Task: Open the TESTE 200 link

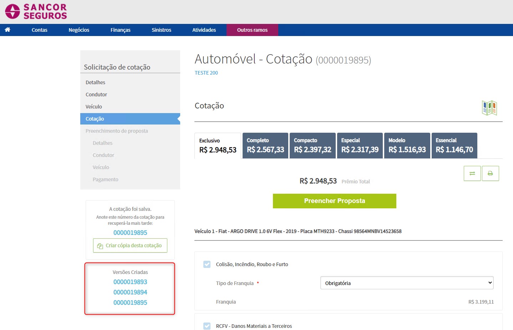Action: point(206,73)
